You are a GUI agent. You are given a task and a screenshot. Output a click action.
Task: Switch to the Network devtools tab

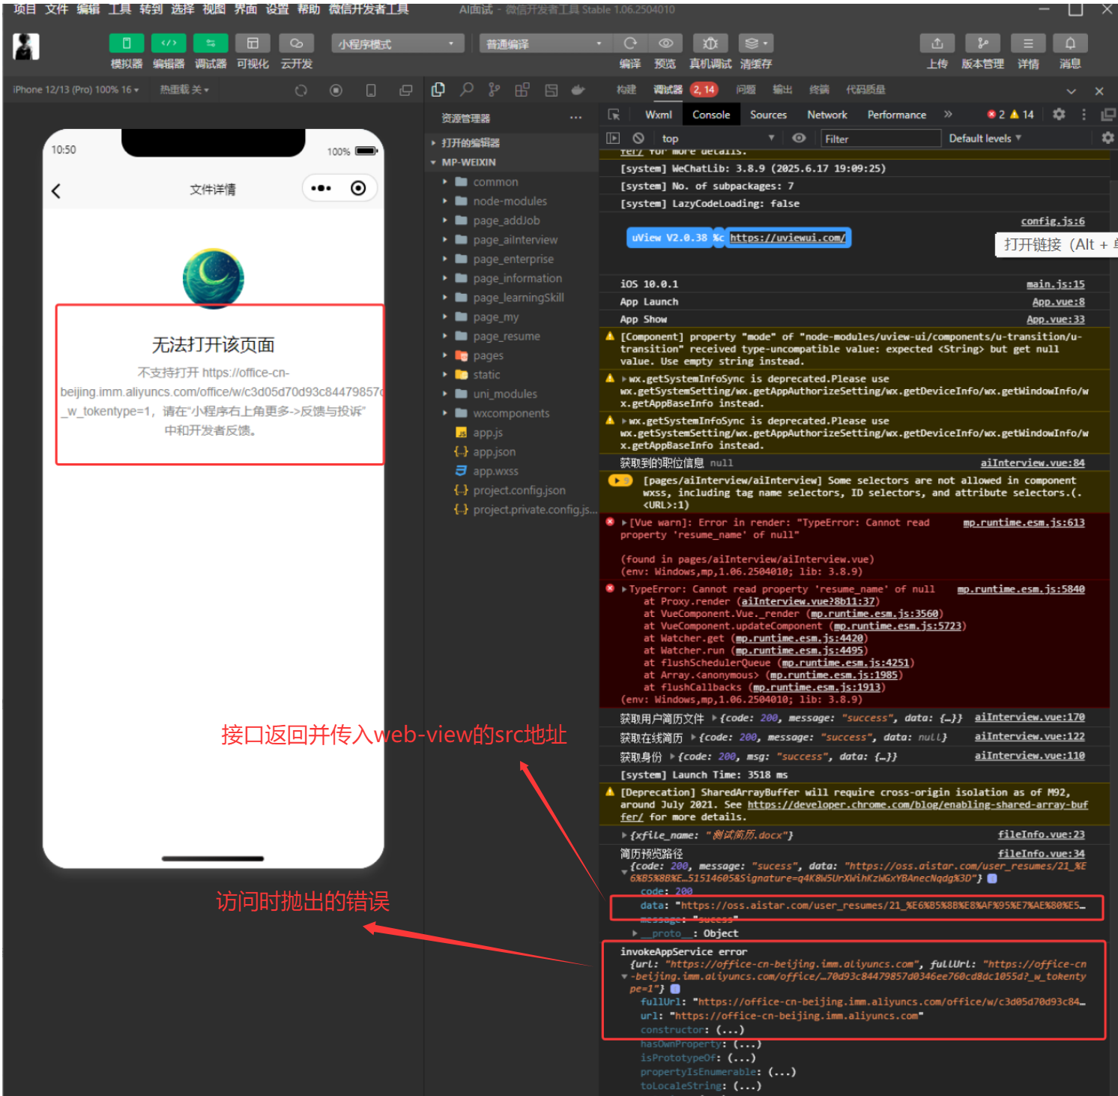827,115
